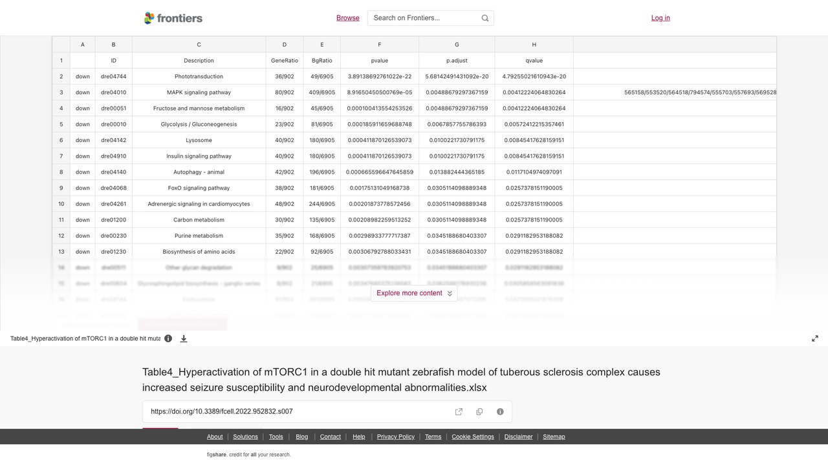Expand the table viewer to fullscreen
This screenshot has height=465, width=828.
tap(815, 338)
